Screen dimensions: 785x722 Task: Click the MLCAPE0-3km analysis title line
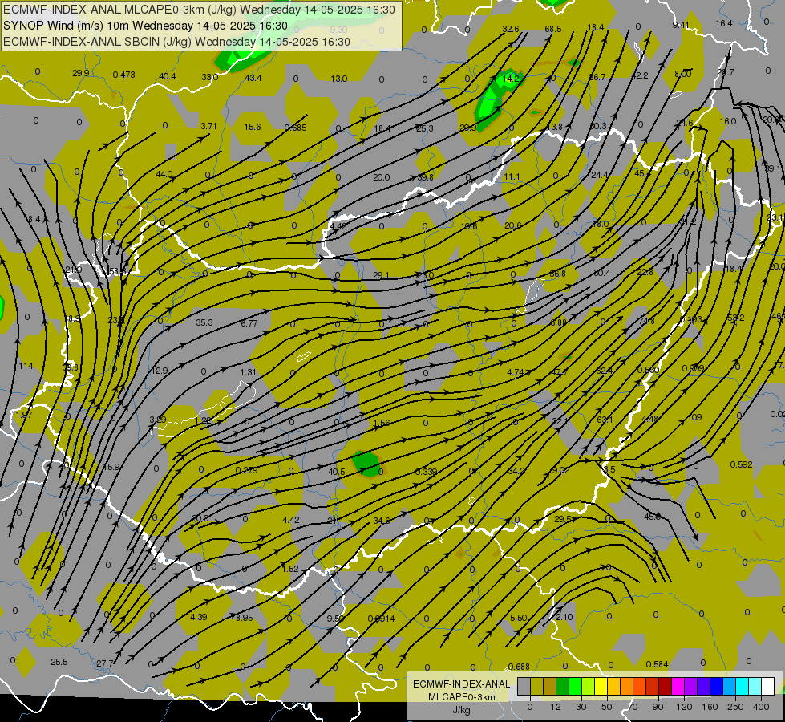pyautogui.click(x=199, y=10)
